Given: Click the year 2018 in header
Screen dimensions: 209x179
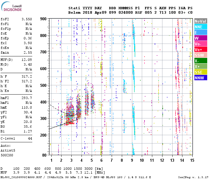Looking at the screenshot, I should pyautogui.click(x=87, y=13).
